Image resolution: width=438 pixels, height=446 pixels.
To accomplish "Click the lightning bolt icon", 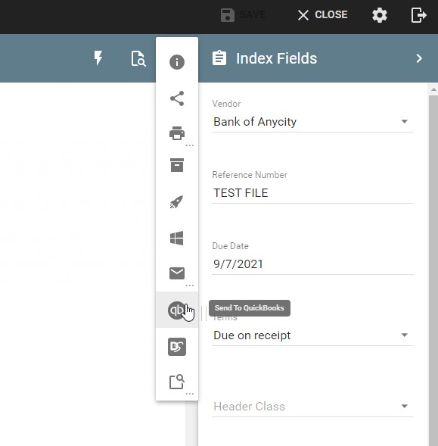I will 98,58.
